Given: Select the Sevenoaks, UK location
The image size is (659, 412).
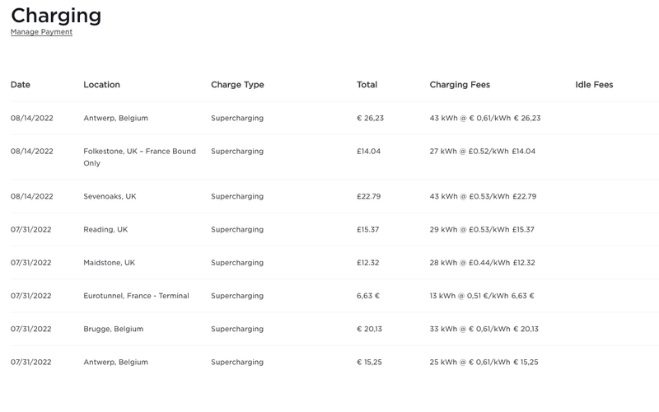Looking at the screenshot, I should 110,197.
